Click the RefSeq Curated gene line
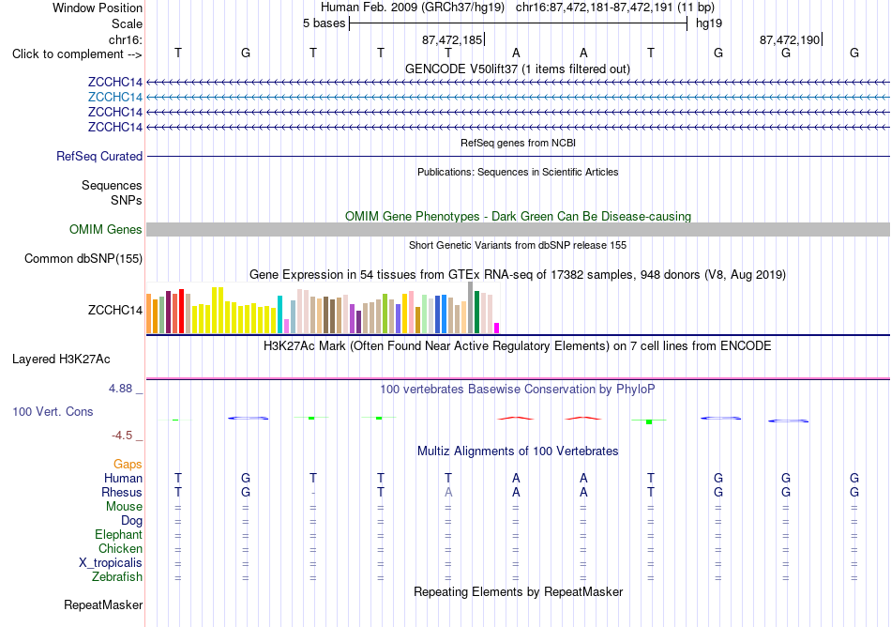Viewport: 891px width, 627px height. [x=518, y=157]
